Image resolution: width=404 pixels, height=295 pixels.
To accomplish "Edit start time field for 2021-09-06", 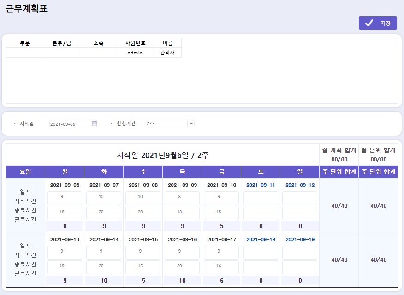I will [x=65, y=198].
